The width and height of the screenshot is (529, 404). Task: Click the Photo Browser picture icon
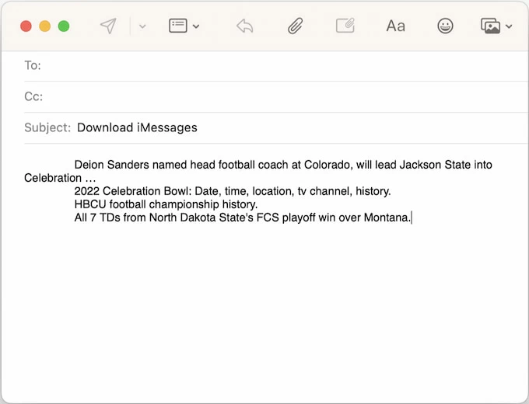(x=491, y=26)
